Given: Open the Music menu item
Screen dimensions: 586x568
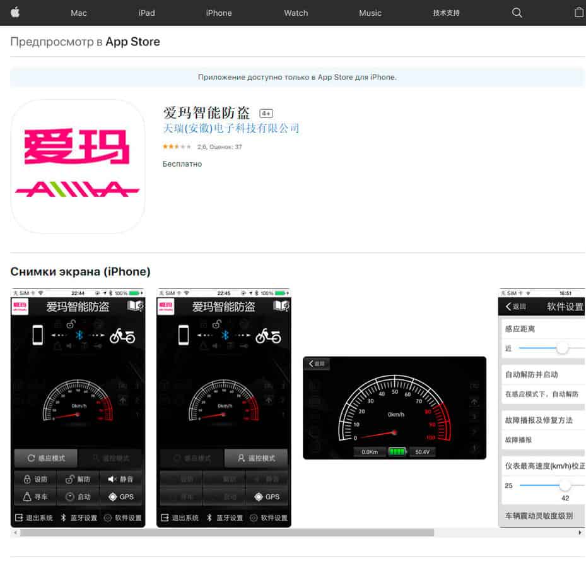Looking at the screenshot, I should point(370,13).
